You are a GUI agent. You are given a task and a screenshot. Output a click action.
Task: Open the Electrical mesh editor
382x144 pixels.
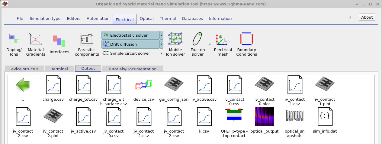point(223,44)
